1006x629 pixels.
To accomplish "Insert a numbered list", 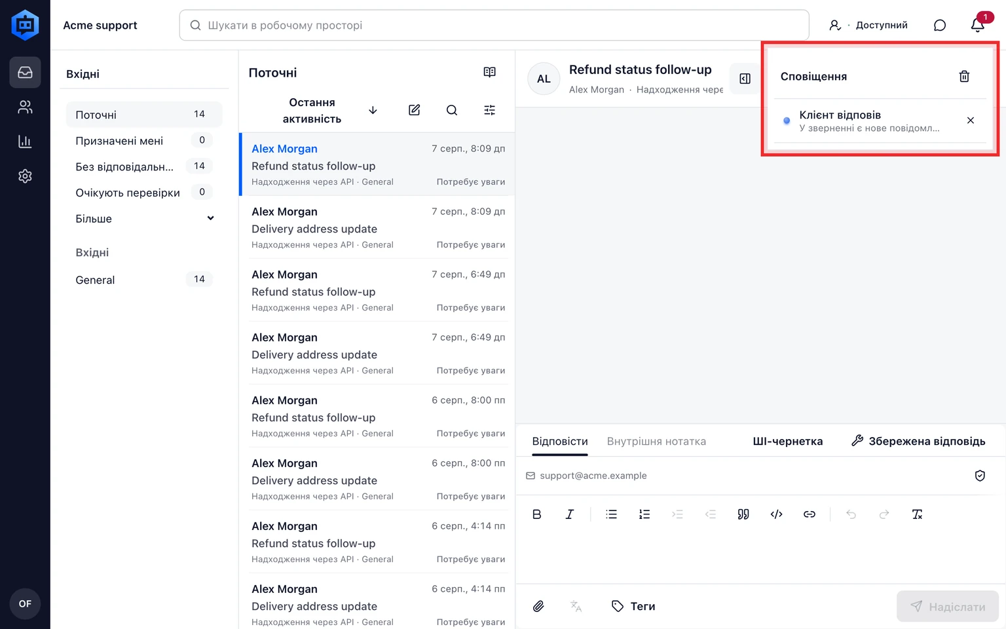I will click(x=644, y=514).
